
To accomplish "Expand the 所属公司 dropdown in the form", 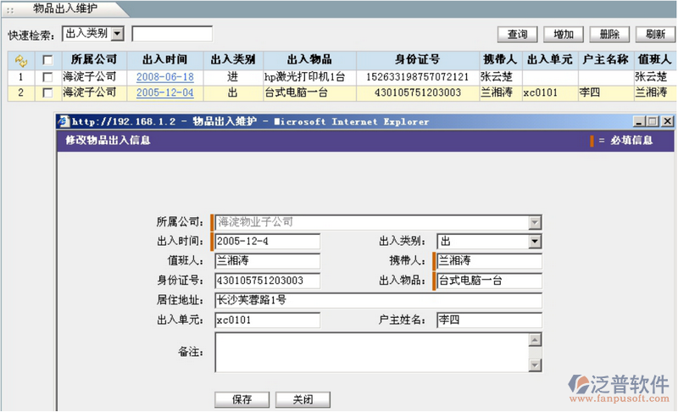I will (x=535, y=223).
